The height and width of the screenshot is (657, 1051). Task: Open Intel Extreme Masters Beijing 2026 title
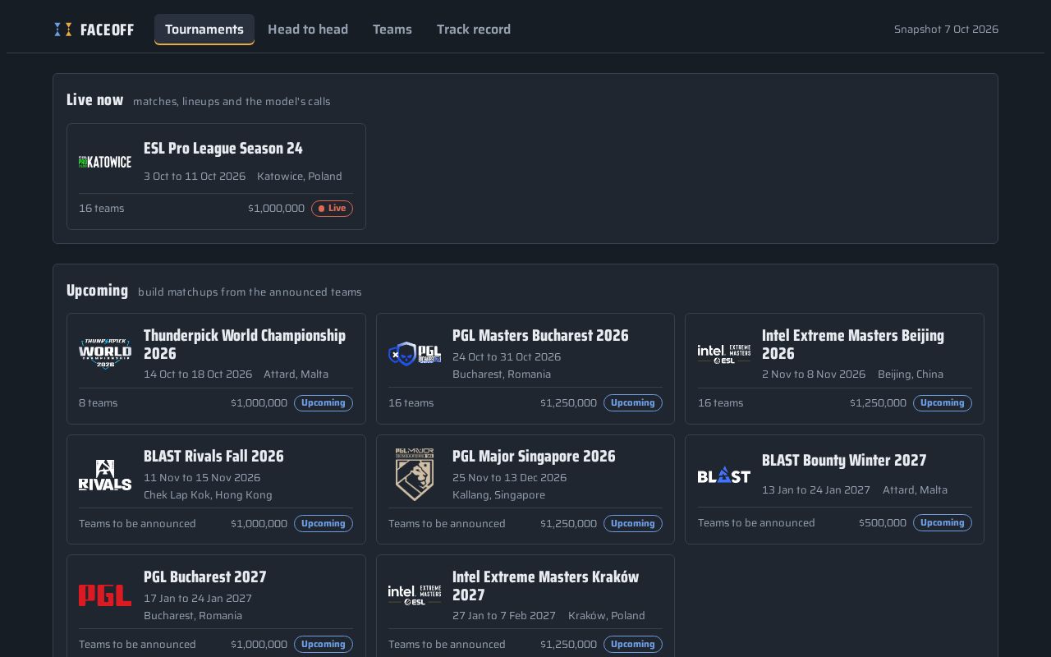(x=853, y=344)
